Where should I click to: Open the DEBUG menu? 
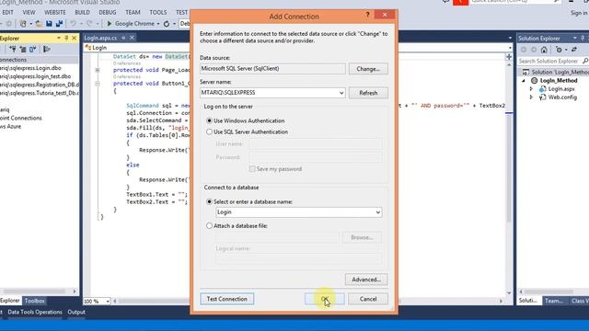point(108,12)
